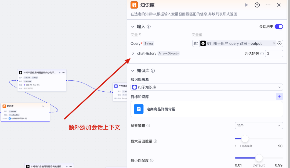Select the 产品使用 node icon on canvas
Screen dimensions: 290x168
[x=116, y=86]
